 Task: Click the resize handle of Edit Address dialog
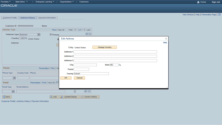(x=167, y=87)
